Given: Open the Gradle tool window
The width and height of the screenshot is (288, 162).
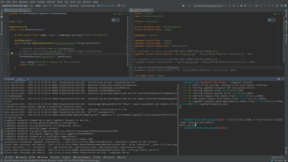Looking at the screenshot, I should (286, 14).
